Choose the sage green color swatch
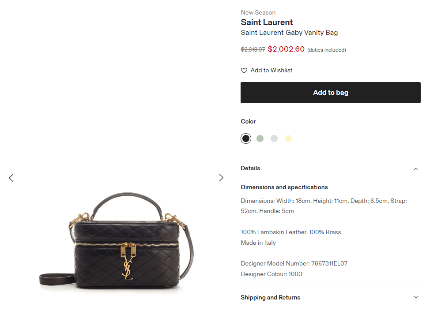Viewport: 426px width, 318px height. 260,138
